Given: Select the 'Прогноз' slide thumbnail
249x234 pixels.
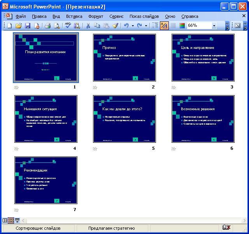Looking at the screenshot, I should (x=124, y=58).
